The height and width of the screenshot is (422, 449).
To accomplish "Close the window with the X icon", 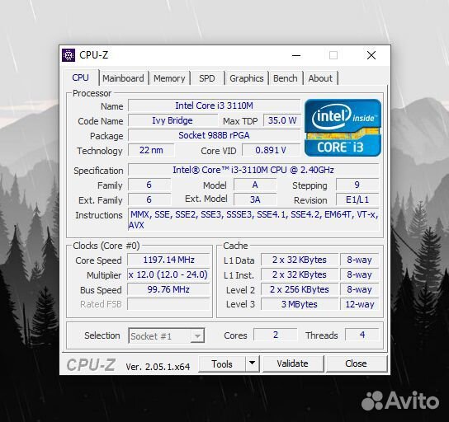I will point(371,55).
